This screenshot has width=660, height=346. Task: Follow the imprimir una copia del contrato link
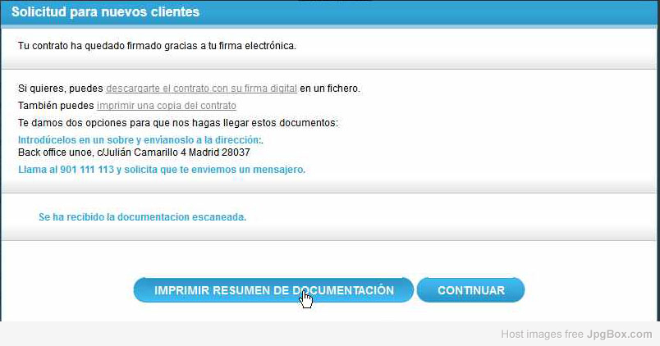[166, 106]
